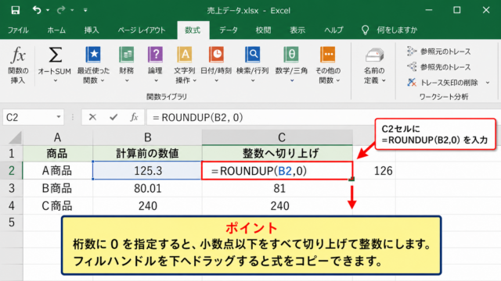Click the オートSUM sigma icon
Viewport: 501px width, 281px height.
click(x=55, y=55)
